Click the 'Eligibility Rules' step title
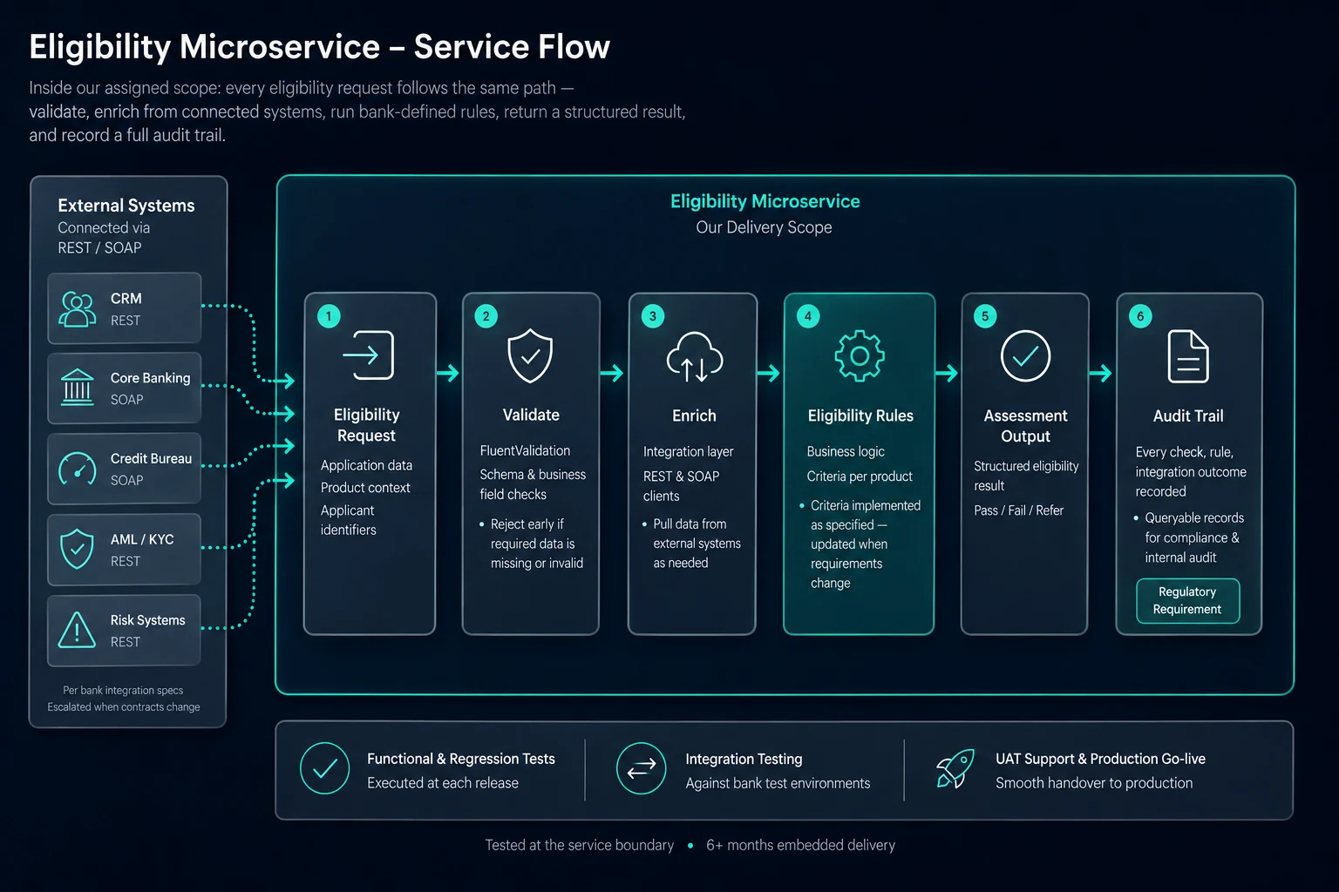This screenshot has width=1339, height=892. tap(860, 416)
